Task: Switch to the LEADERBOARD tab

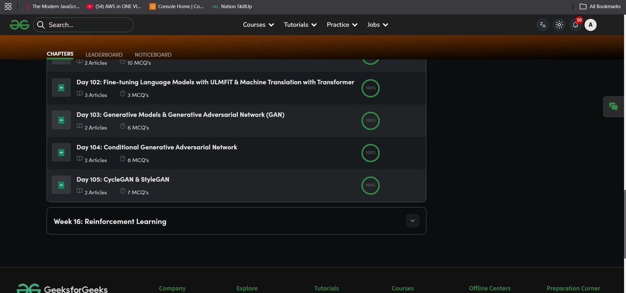Action: tap(104, 55)
